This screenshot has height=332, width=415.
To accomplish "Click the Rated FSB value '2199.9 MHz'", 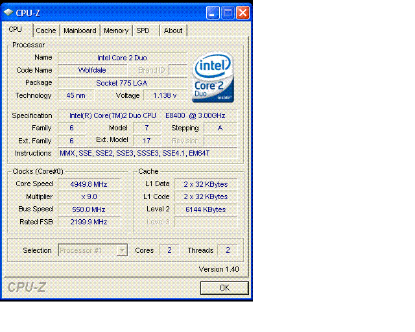I will point(89,222).
